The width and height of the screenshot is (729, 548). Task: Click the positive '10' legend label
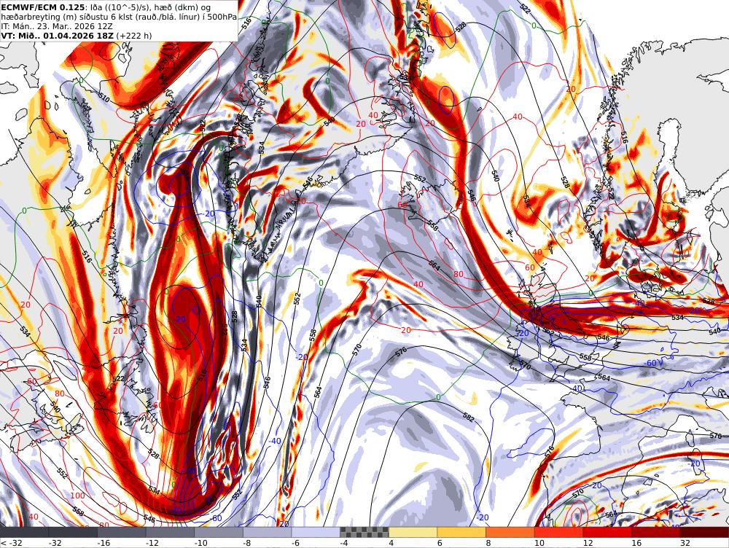click(539, 543)
